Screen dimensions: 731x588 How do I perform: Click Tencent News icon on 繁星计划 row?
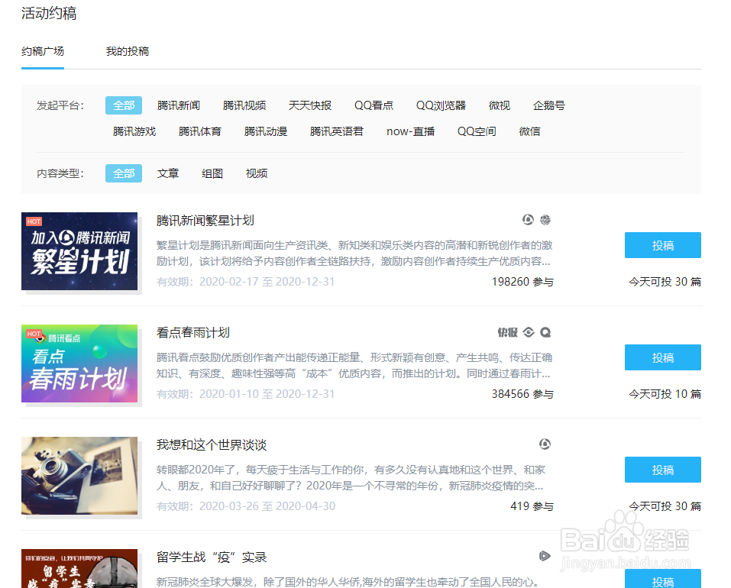coord(528,219)
